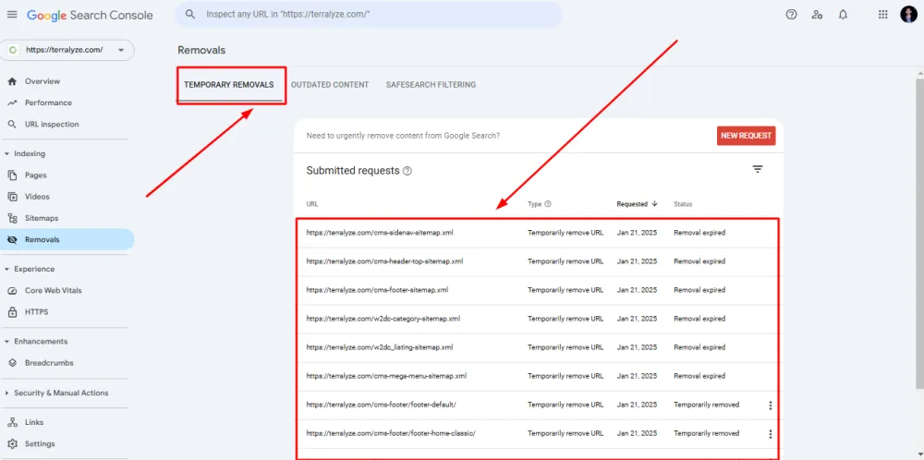The width and height of the screenshot is (924, 460).
Task: Open the Links report
Action: [34, 422]
